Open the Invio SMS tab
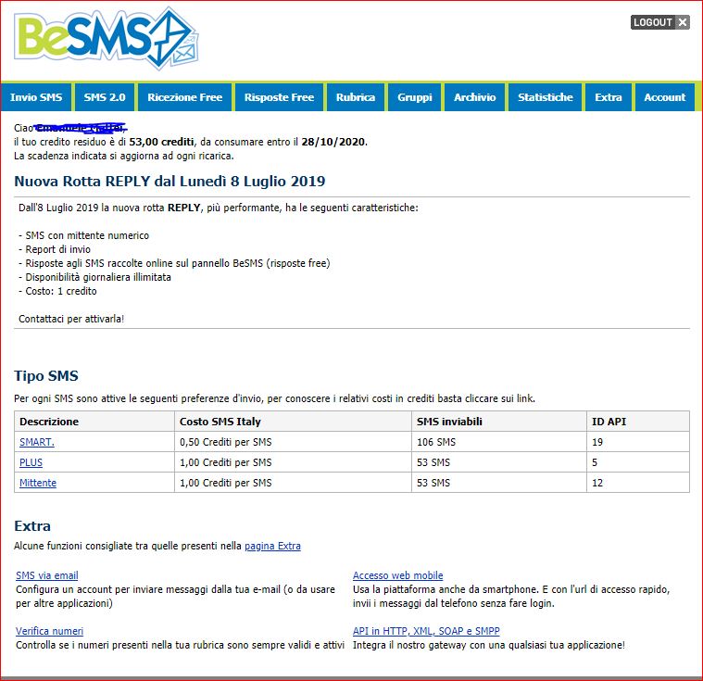This screenshot has width=703, height=681. point(36,97)
